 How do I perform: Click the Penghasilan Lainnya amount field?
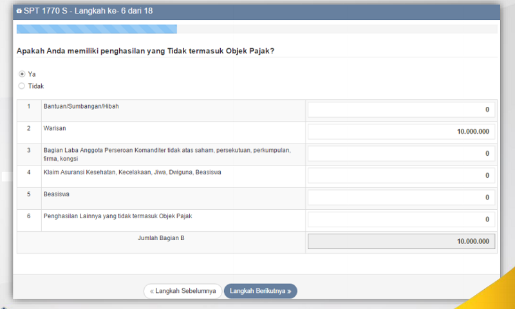point(402,220)
